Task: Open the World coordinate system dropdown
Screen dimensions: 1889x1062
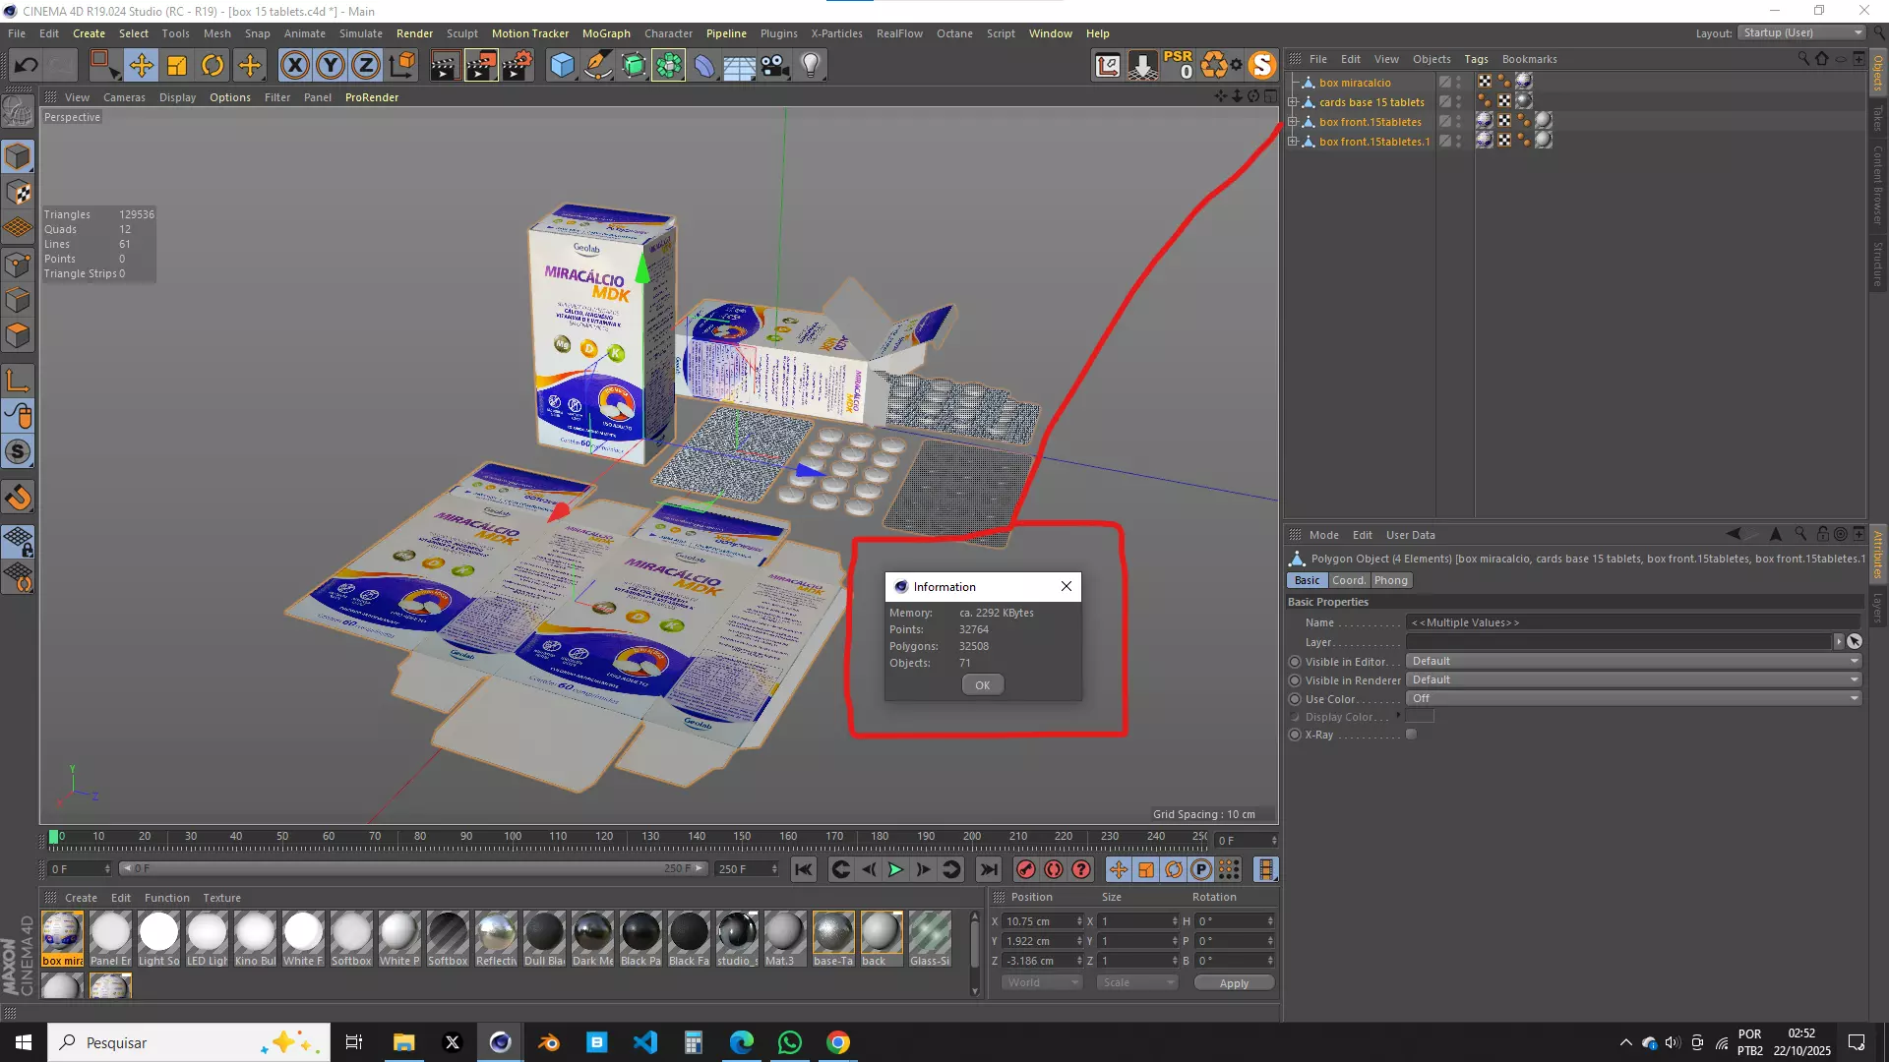Action: click(x=1042, y=982)
